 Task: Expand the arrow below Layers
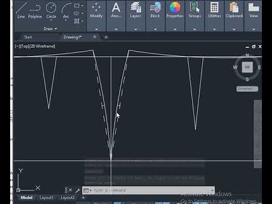(135, 29)
